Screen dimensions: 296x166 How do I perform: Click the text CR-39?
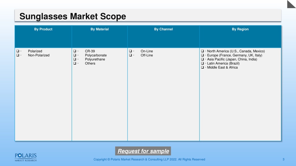[x=90, y=51]
